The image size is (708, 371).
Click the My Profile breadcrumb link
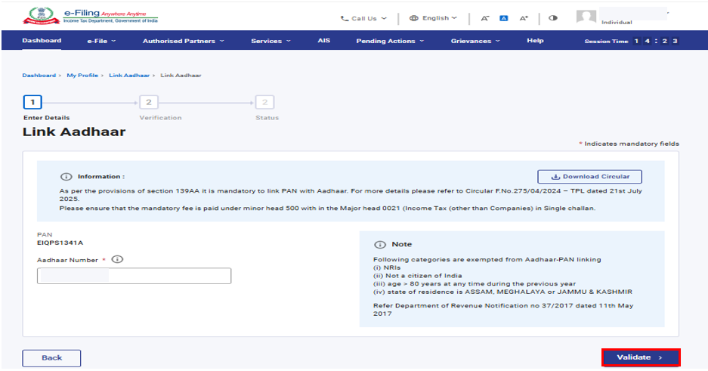pos(82,76)
